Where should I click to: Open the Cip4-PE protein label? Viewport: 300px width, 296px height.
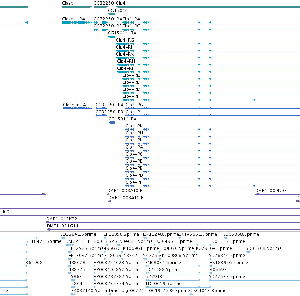pyautogui.click(x=134, y=161)
